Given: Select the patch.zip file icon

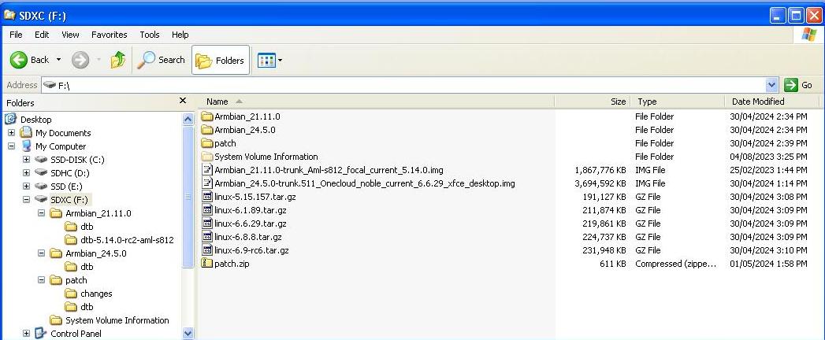Looking at the screenshot, I should pyautogui.click(x=207, y=264).
